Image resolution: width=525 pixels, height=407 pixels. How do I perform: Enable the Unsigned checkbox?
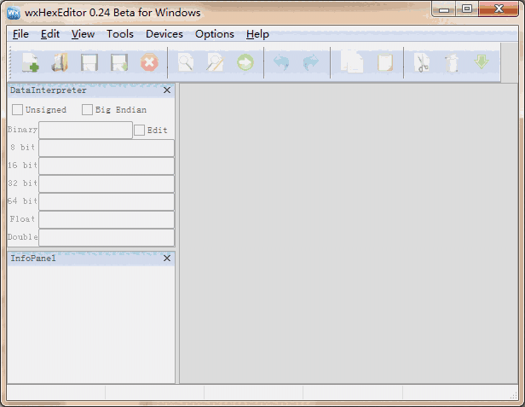(17, 109)
